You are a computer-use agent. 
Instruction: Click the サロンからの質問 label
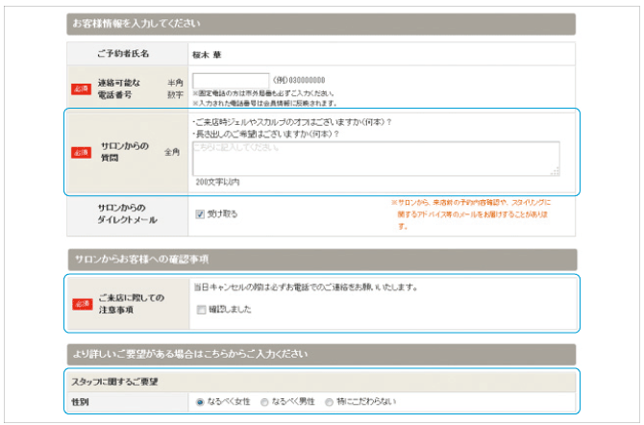(x=125, y=152)
